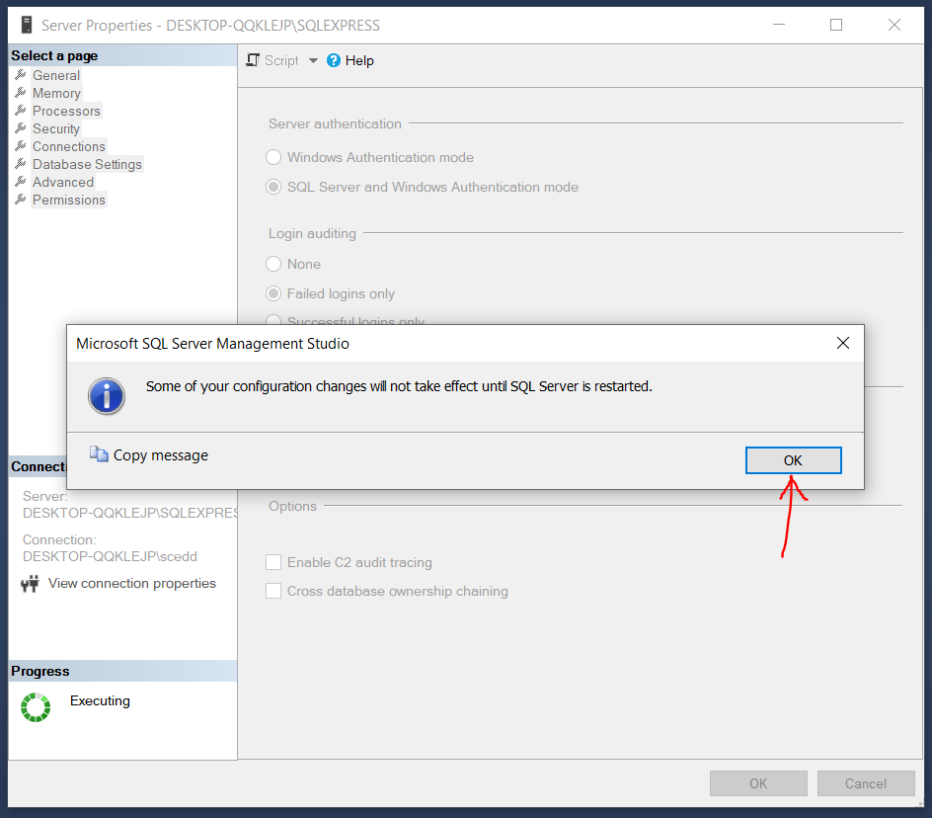Open Help from the toolbar
The height and width of the screenshot is (818, 932).
pyautogui.click(x=350, y=60)
